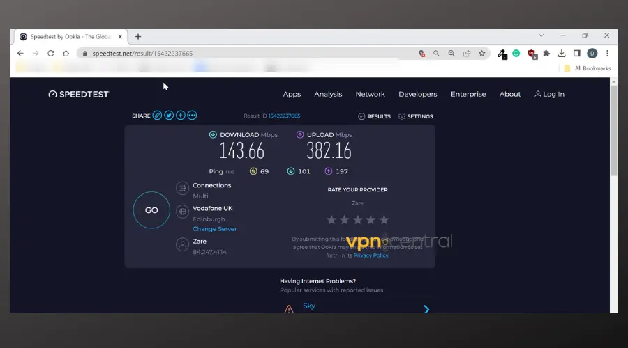Open the profile D avatar

[x=592, y=53]
